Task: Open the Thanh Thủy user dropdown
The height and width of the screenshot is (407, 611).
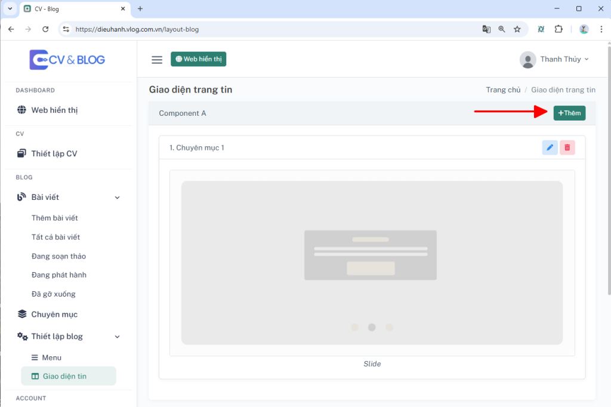Action: point(564,59)
